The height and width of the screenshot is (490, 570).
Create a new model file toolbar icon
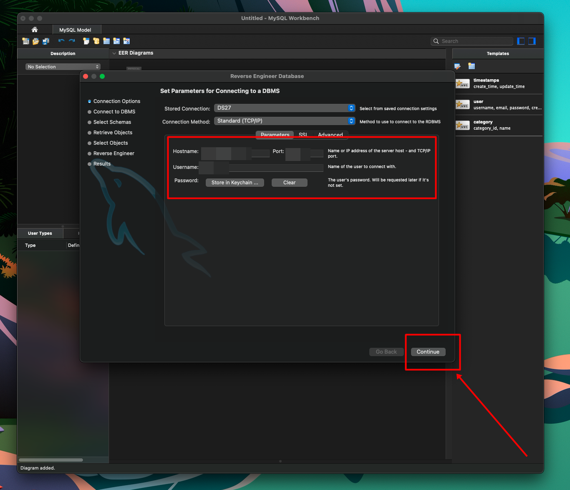click(26, 41)
